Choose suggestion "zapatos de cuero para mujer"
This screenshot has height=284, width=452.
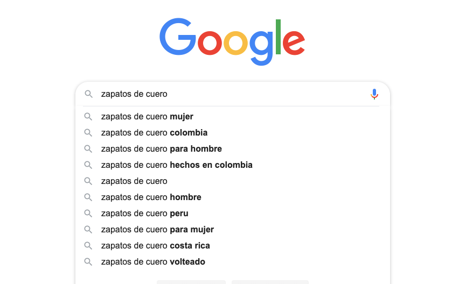tap(157, 230)
